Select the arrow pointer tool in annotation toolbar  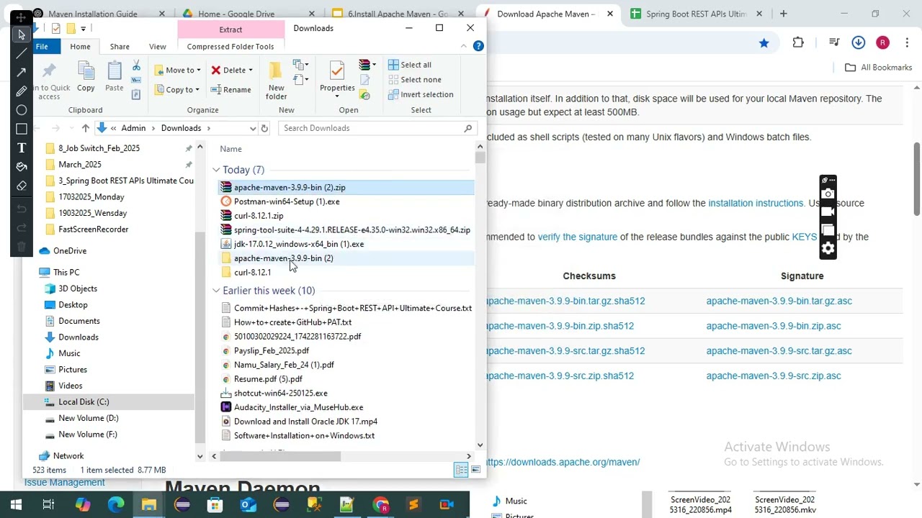(x=22, y=34)
